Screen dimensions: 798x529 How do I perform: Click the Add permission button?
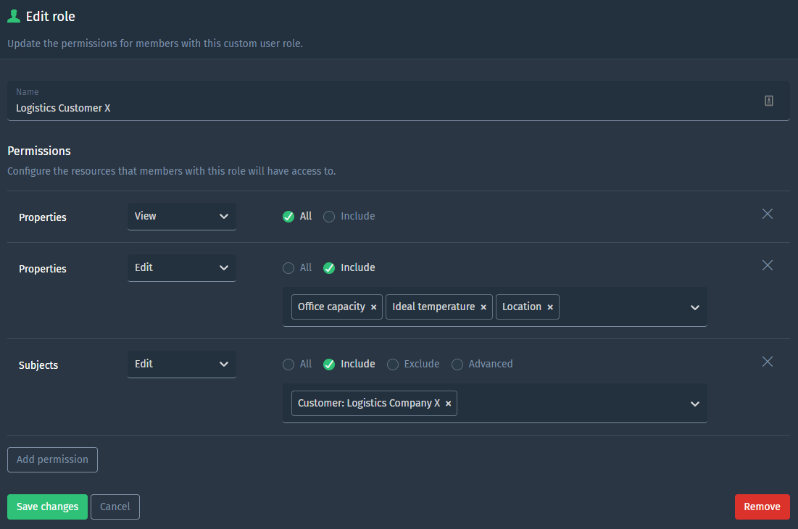pyautogui.click(x=52, y=459)
